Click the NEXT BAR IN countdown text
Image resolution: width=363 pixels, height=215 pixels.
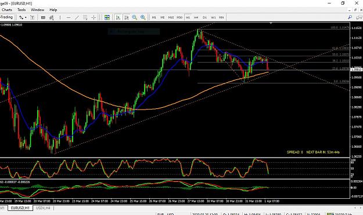(x=323, y=152)
